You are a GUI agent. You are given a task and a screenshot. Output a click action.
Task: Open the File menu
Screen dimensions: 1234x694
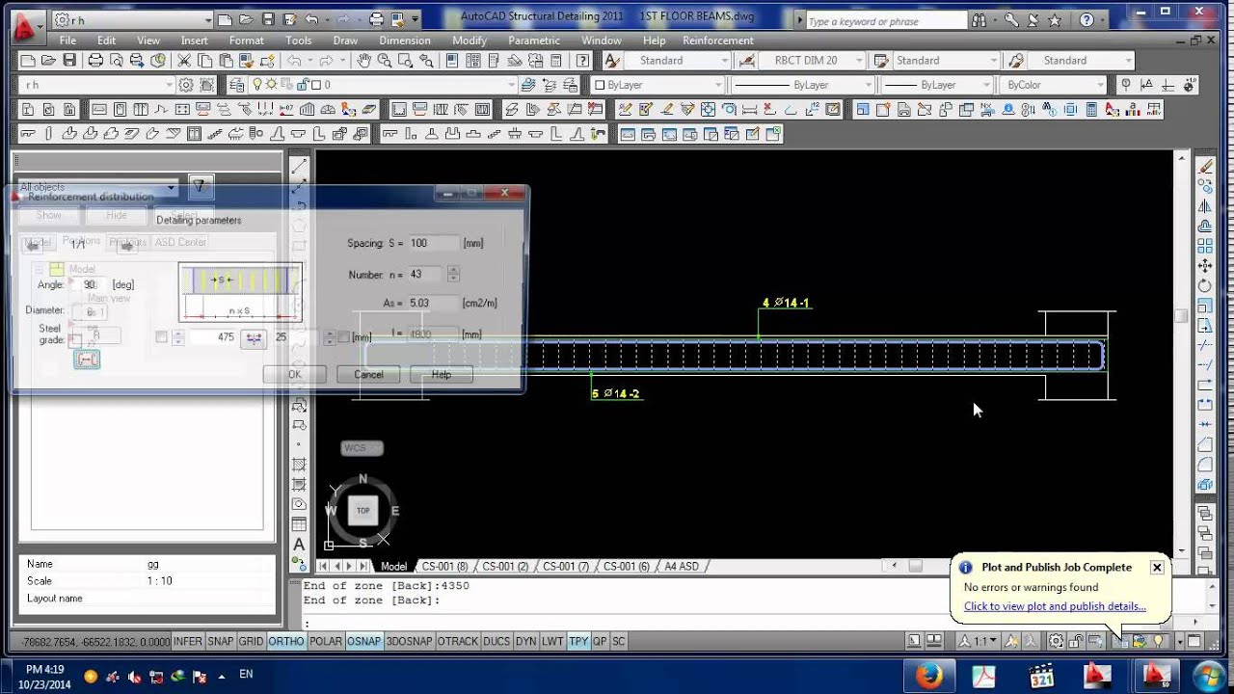pos(67,40)
